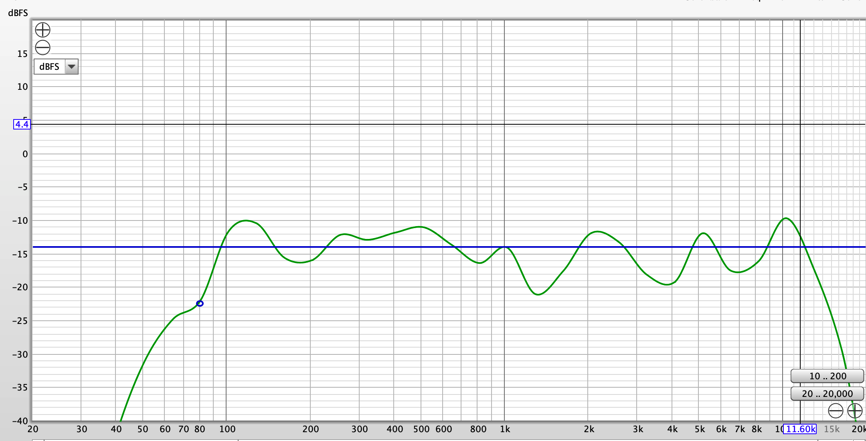Click the blue circle marker on curve

tap(200, 303)
